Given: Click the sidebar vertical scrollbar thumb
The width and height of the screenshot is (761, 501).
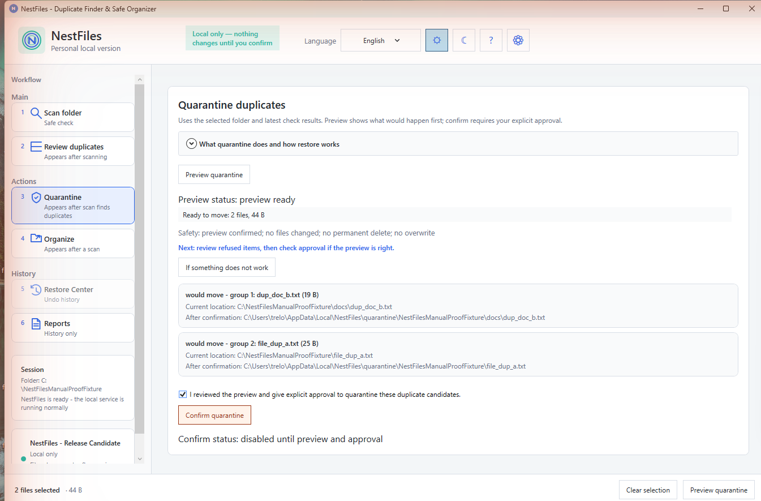Looking at the screenshot, I should 140,259.
